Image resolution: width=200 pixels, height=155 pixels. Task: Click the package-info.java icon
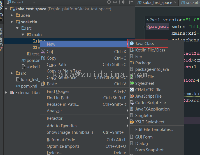[x=131, y=69]
